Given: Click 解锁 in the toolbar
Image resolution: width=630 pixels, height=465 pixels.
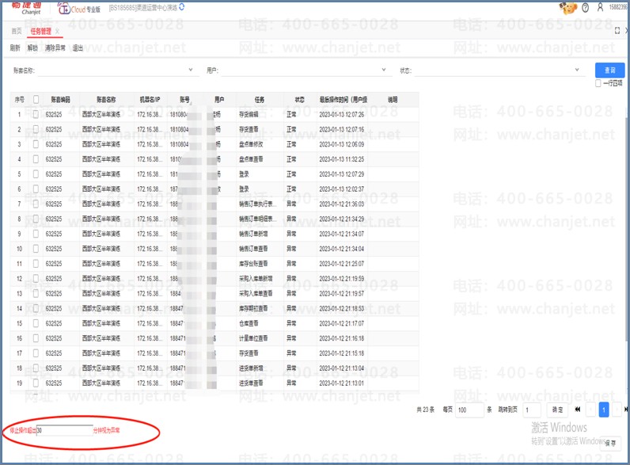Looking at the screenshot, I should click(x=32, y=48).
